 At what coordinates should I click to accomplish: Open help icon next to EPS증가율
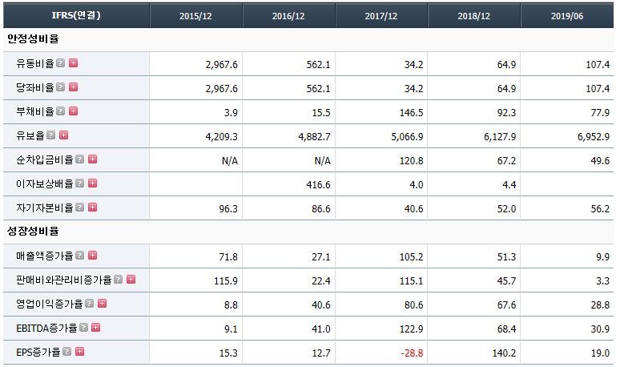(67, 352)
